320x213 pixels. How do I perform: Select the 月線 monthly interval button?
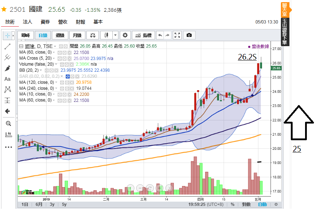point(77,35)
